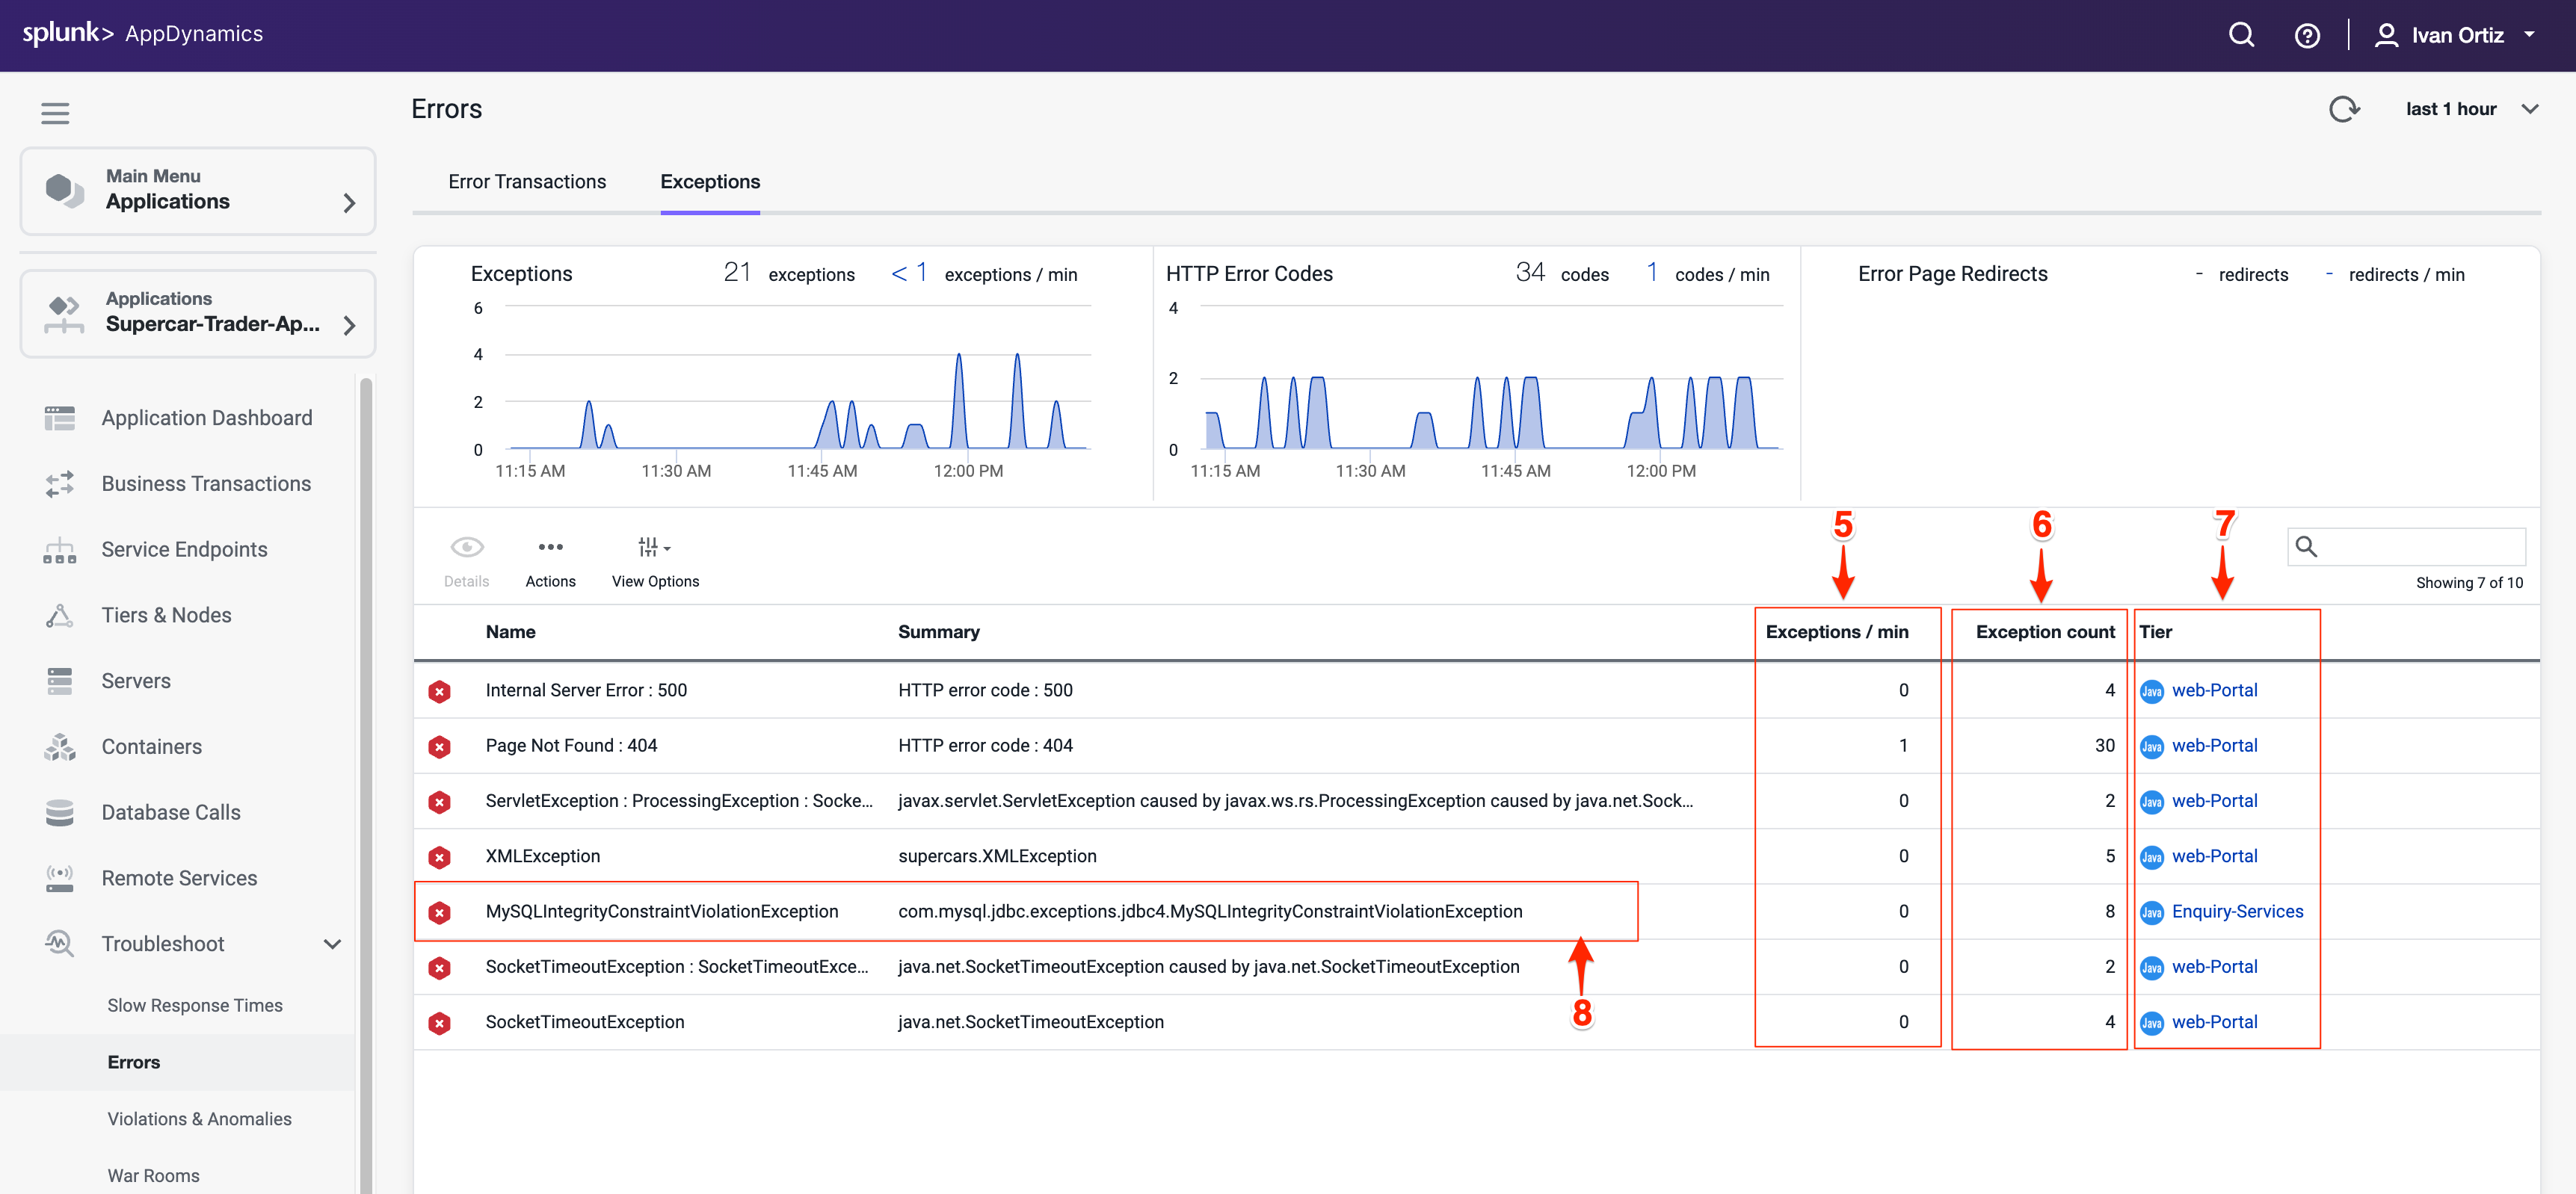Collapse the Troubleshoot section chevron
This screenshot has width=2576, height=1194.
tap(332, 943)
